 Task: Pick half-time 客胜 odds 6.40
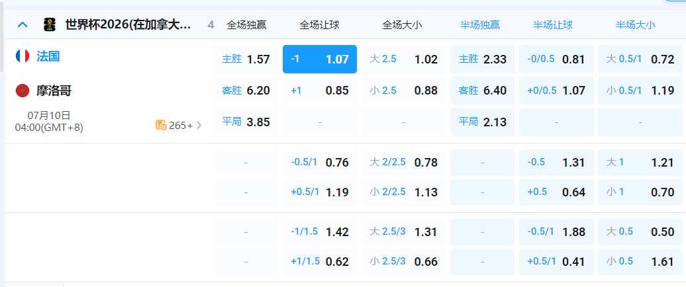coord(483,91)
